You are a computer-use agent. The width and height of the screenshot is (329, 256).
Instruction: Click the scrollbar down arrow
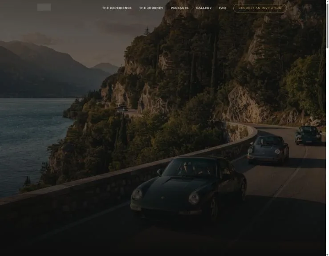point(327,255)
